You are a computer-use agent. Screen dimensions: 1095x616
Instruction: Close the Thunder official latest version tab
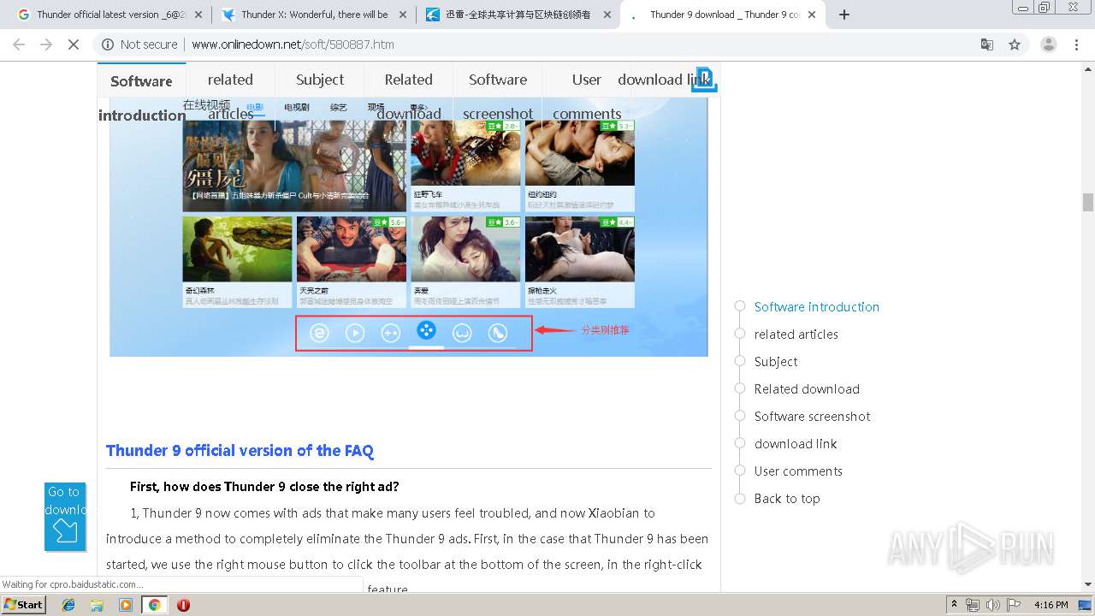198,15
